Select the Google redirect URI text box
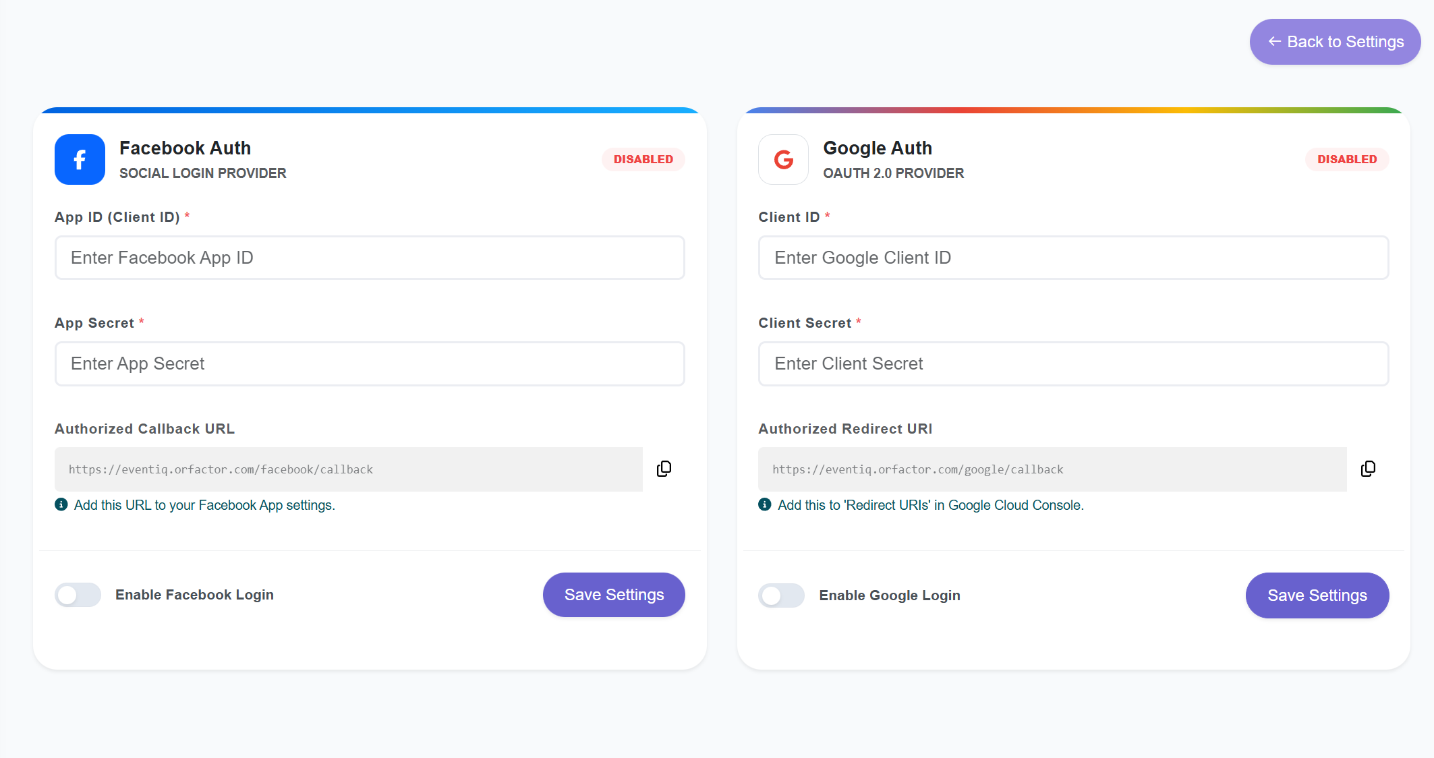Viewport: 1434px width, 758px height. [x=1052, y=469]
